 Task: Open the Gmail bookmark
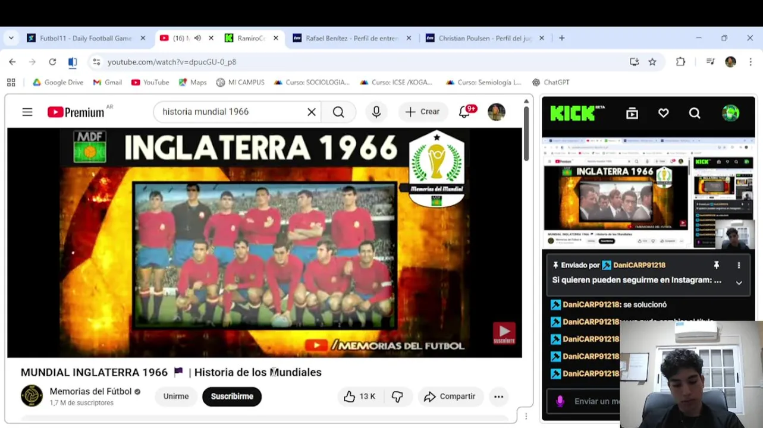point(107,83)
